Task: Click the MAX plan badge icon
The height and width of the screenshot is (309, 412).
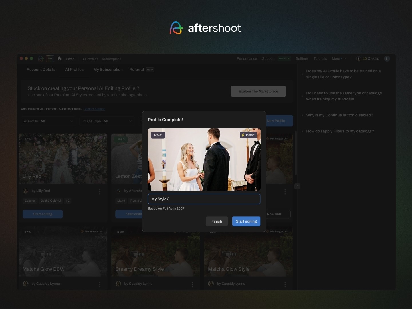Action: 50,59
